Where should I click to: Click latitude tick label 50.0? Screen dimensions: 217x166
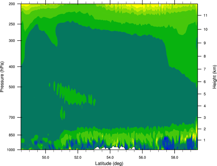point(45,158)
